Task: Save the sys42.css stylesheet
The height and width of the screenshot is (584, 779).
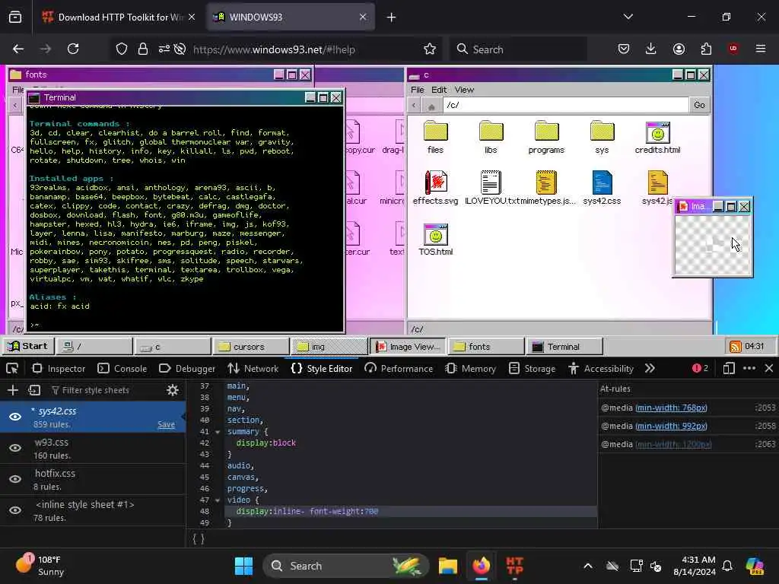Action: pyautogui.click(x=166, y=424)
